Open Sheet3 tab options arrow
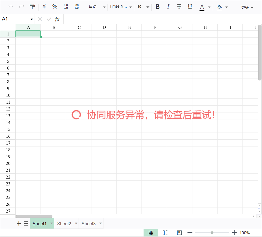 [x=101, y=223]
